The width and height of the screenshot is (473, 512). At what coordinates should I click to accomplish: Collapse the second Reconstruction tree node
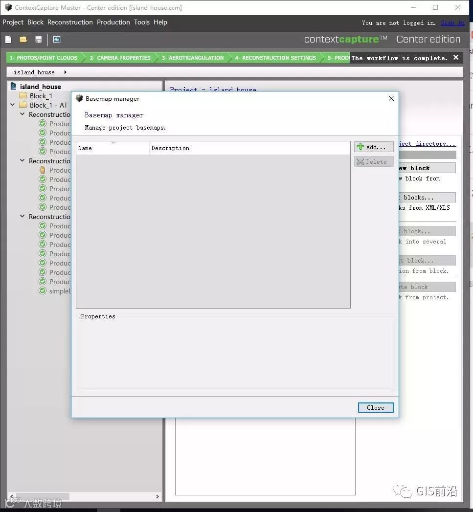pos(22,160)
